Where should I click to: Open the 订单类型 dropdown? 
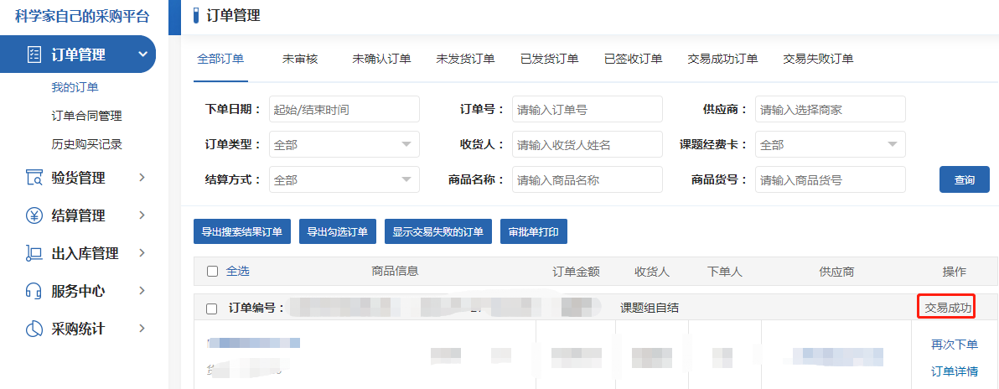[x=344, y=144]
